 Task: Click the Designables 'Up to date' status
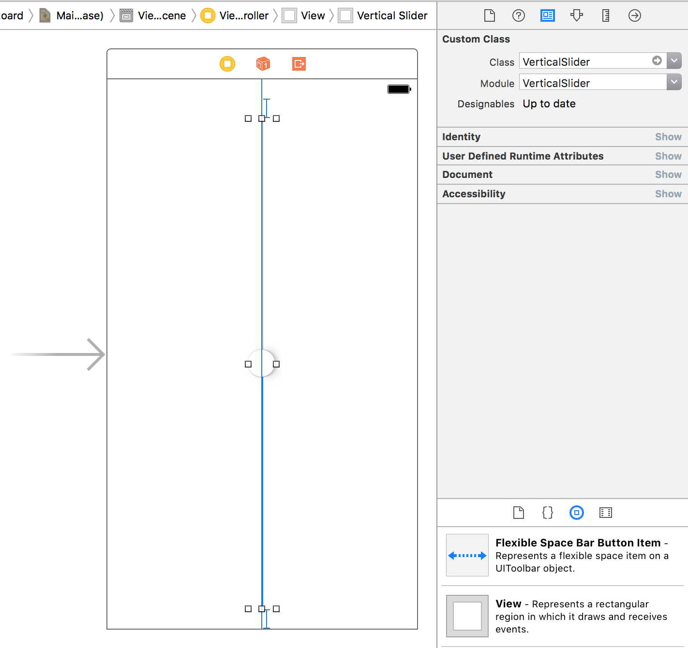click(549, 103)
